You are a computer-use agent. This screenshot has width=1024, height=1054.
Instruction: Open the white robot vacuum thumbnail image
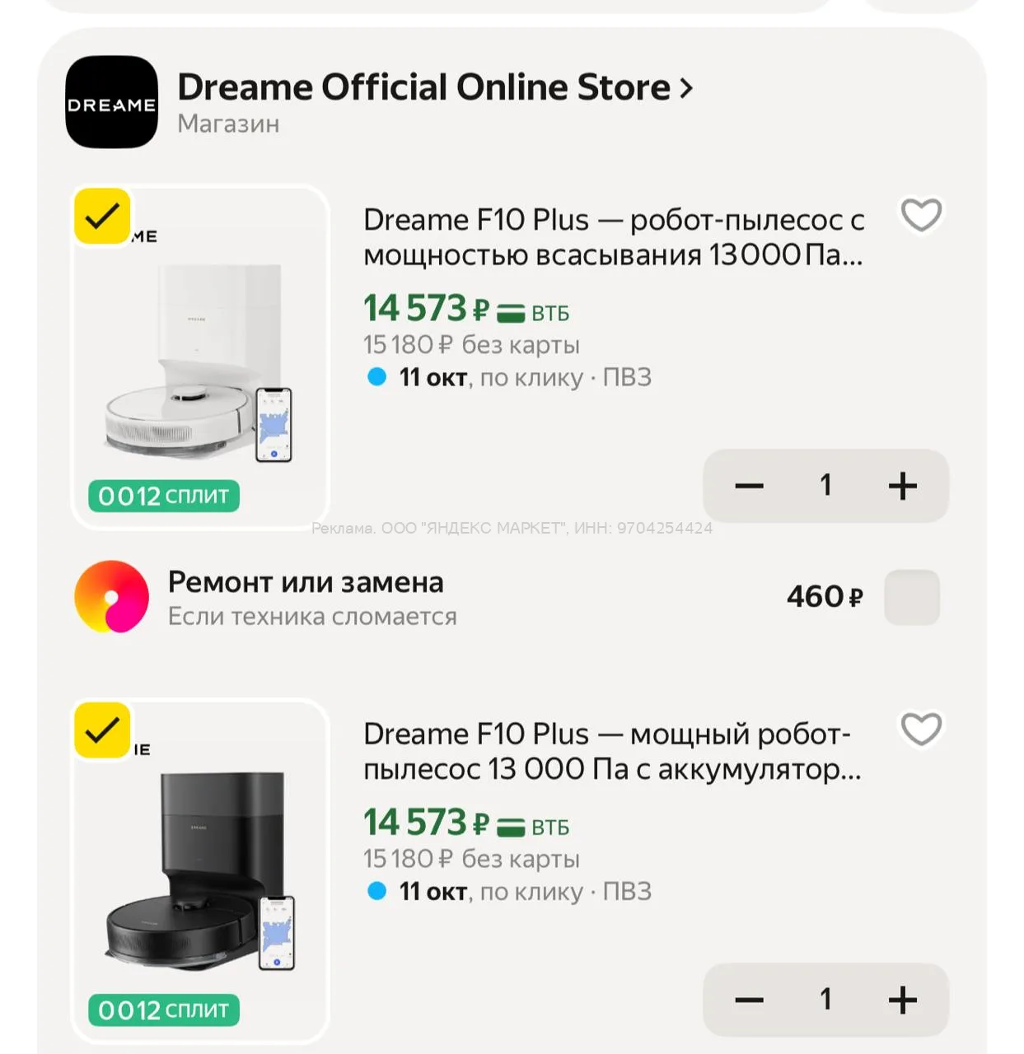click(x=200, y=358)
